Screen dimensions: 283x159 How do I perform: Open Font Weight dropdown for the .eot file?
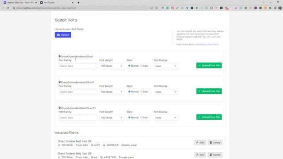pos(111,66)
